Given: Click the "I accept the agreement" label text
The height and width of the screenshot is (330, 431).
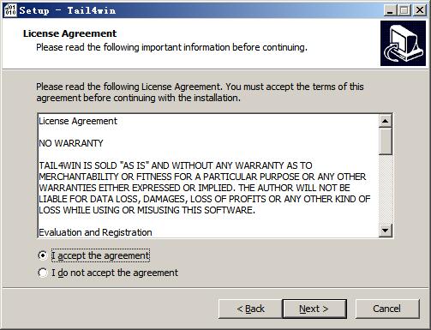Looking at the screenshot, I should point(100,255).
